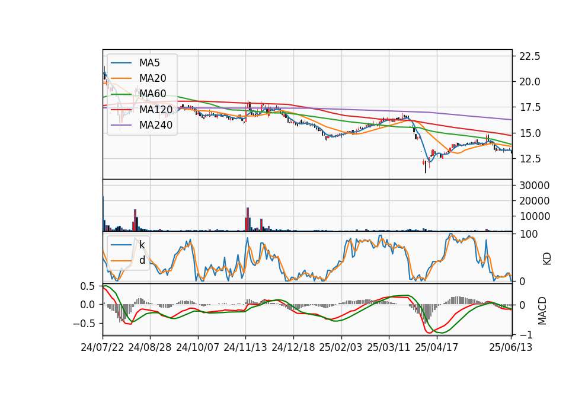
Task: Click the 24/11/13 date label
Action: point(245,347)
